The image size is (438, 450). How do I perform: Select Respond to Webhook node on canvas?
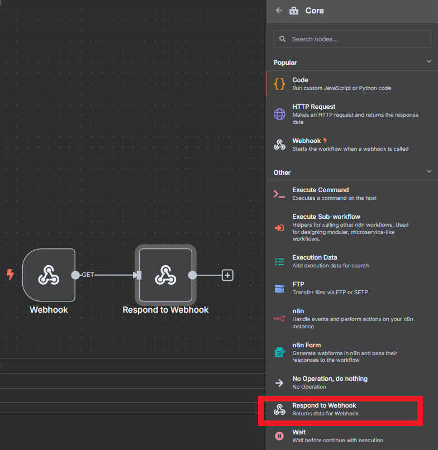[x=166, y=275]
